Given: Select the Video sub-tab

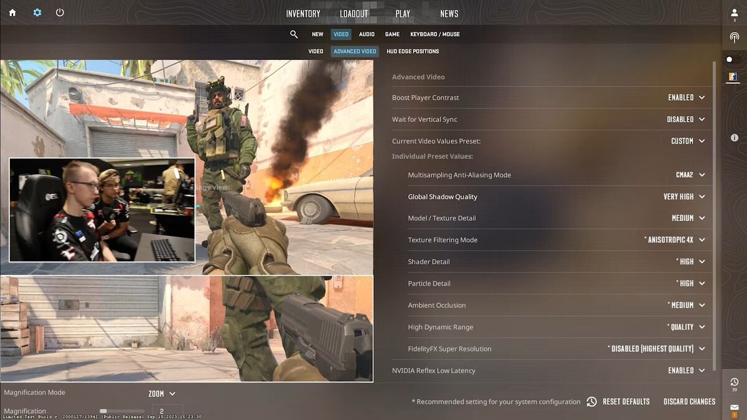Looking at the screenshot, I should [316, 51].
